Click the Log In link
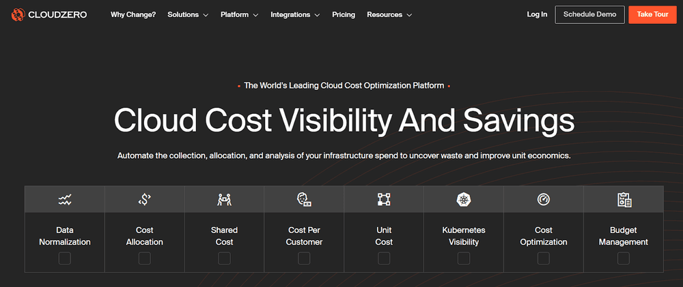Screen dimensions: 683x287 click(x=537, y=14)
